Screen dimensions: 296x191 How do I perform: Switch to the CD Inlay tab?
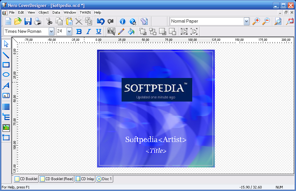click(85, 179)
